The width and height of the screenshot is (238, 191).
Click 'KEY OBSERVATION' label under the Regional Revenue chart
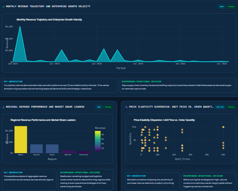coord(13,172)
